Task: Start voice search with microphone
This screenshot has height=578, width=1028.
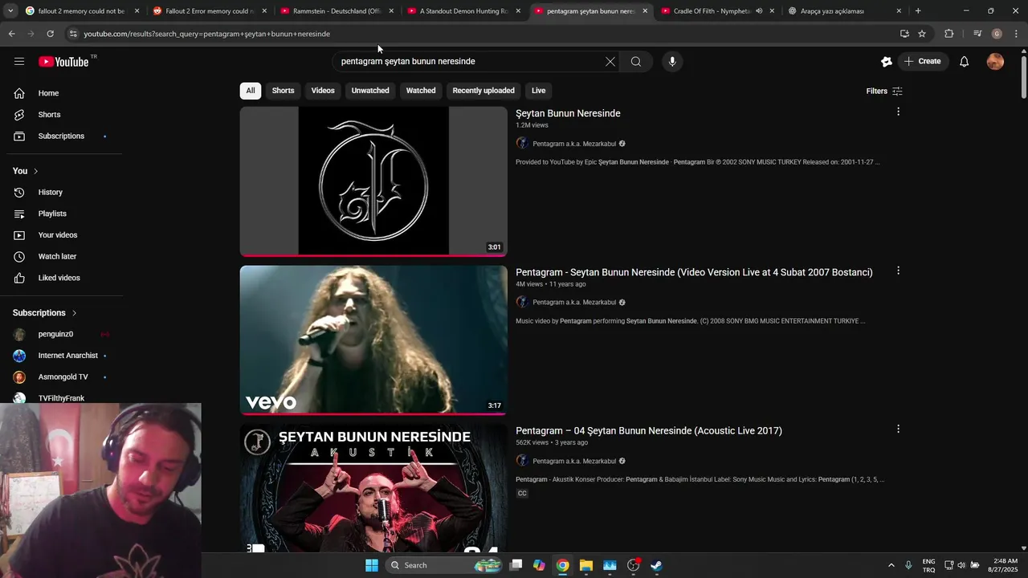Action: pyautogui.click(x=672, y=62)
